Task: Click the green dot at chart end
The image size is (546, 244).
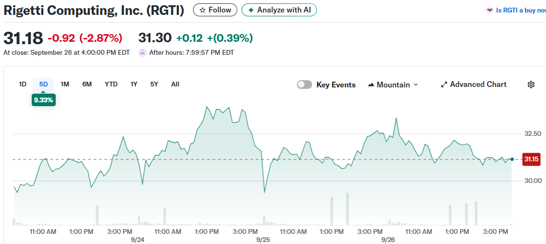Action: click(x=512, y=159)
